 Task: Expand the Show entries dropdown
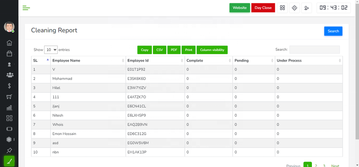tap(50, 50)
